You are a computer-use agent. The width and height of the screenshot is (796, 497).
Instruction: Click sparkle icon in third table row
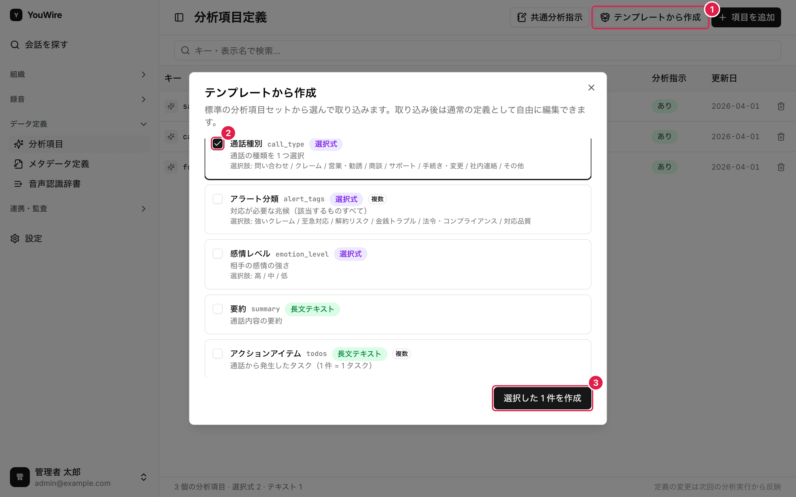pos(171,167)
